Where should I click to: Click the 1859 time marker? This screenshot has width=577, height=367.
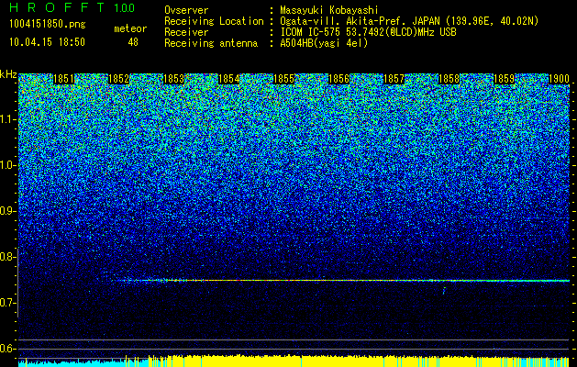tap(504, 79)
